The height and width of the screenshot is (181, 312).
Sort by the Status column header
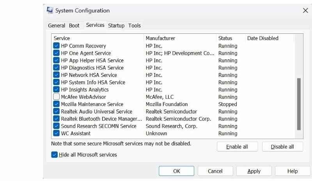coord(231,38)
